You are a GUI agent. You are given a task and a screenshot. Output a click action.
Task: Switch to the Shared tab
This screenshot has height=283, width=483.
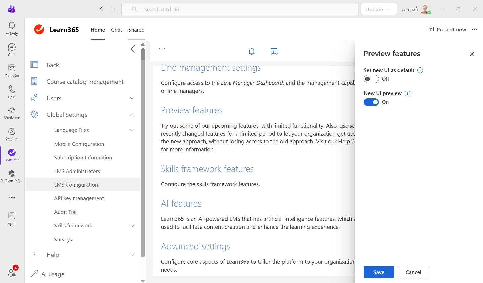coord(136,30)
